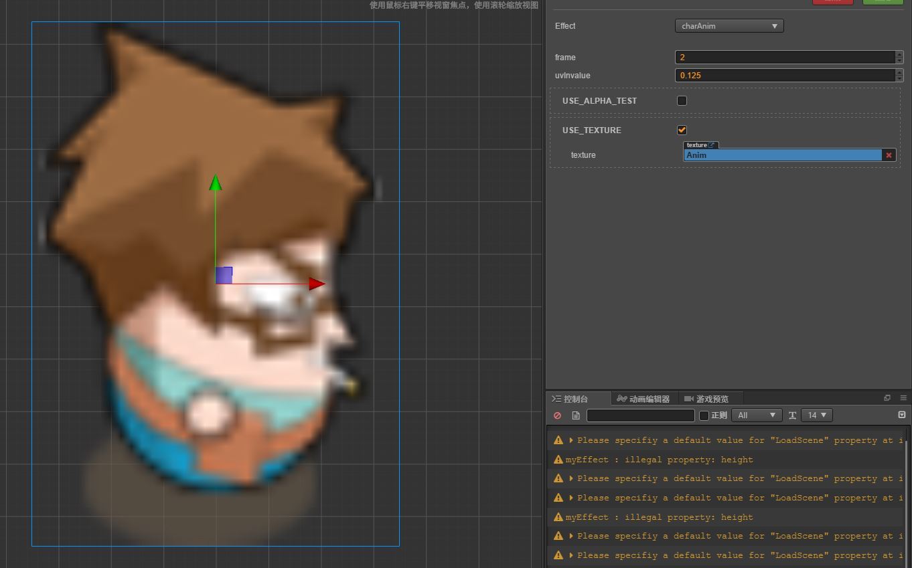This screenshot has height=568, width=912.
Task: Open the console panel hamburger menu
Action: click(x=903, y=398)
